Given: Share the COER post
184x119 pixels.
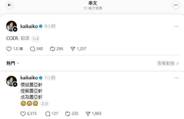Looking at the screenshot, I should click(73, 49).
